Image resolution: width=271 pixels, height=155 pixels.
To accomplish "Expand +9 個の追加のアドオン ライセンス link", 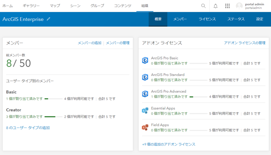I will 169,144.
